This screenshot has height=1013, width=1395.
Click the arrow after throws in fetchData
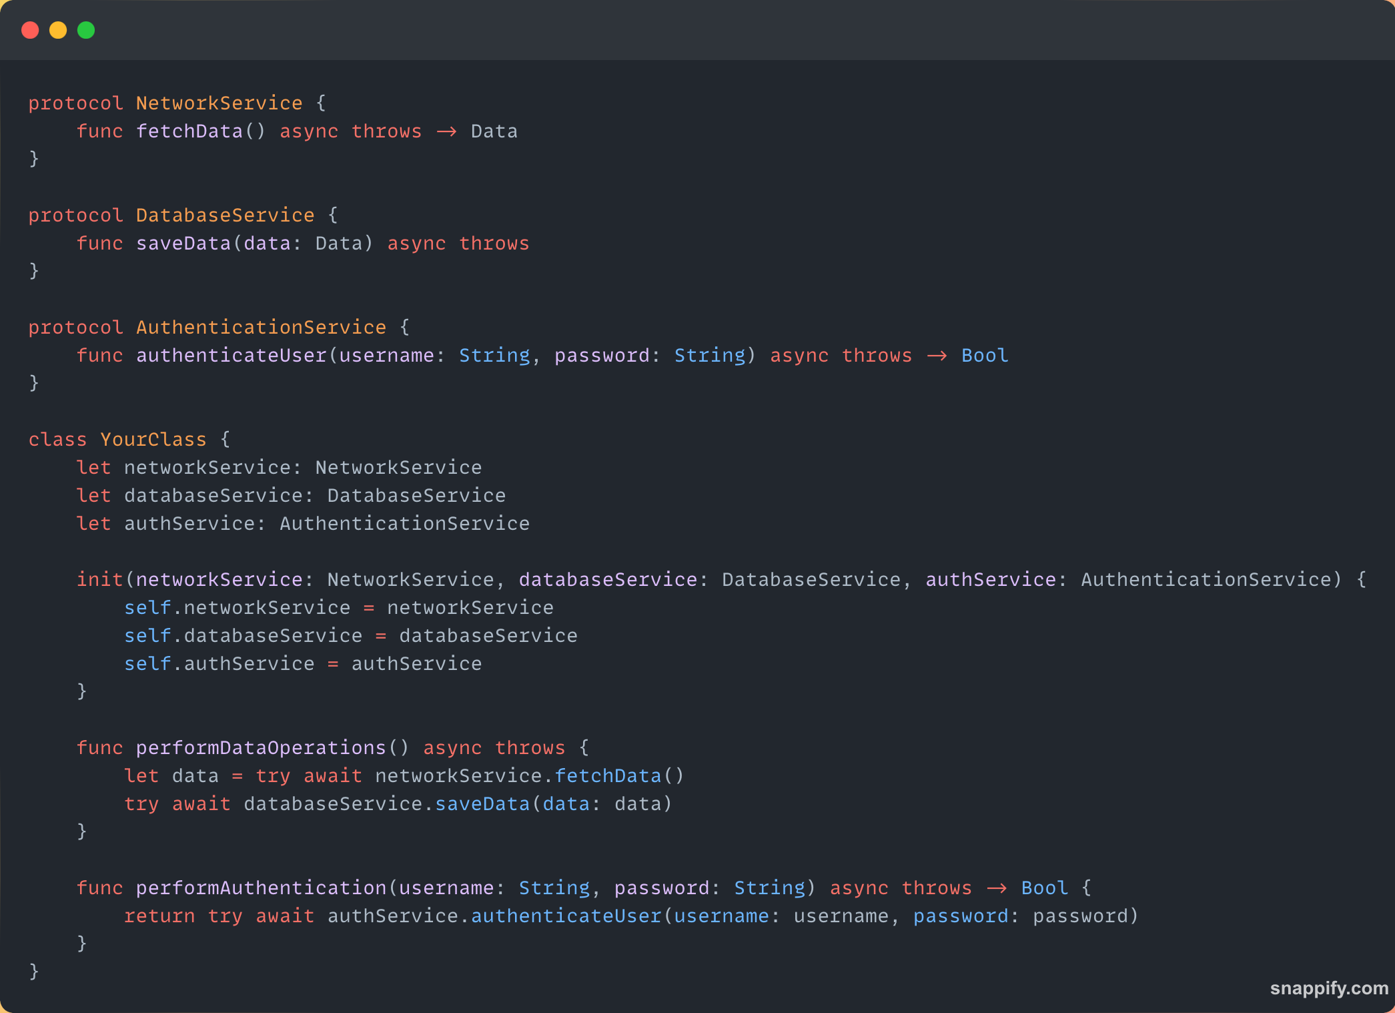coord(446,131)
